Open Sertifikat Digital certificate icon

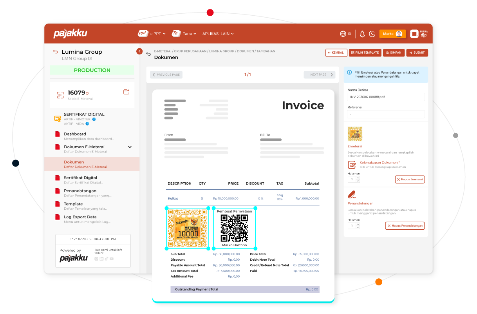(57, 119)
